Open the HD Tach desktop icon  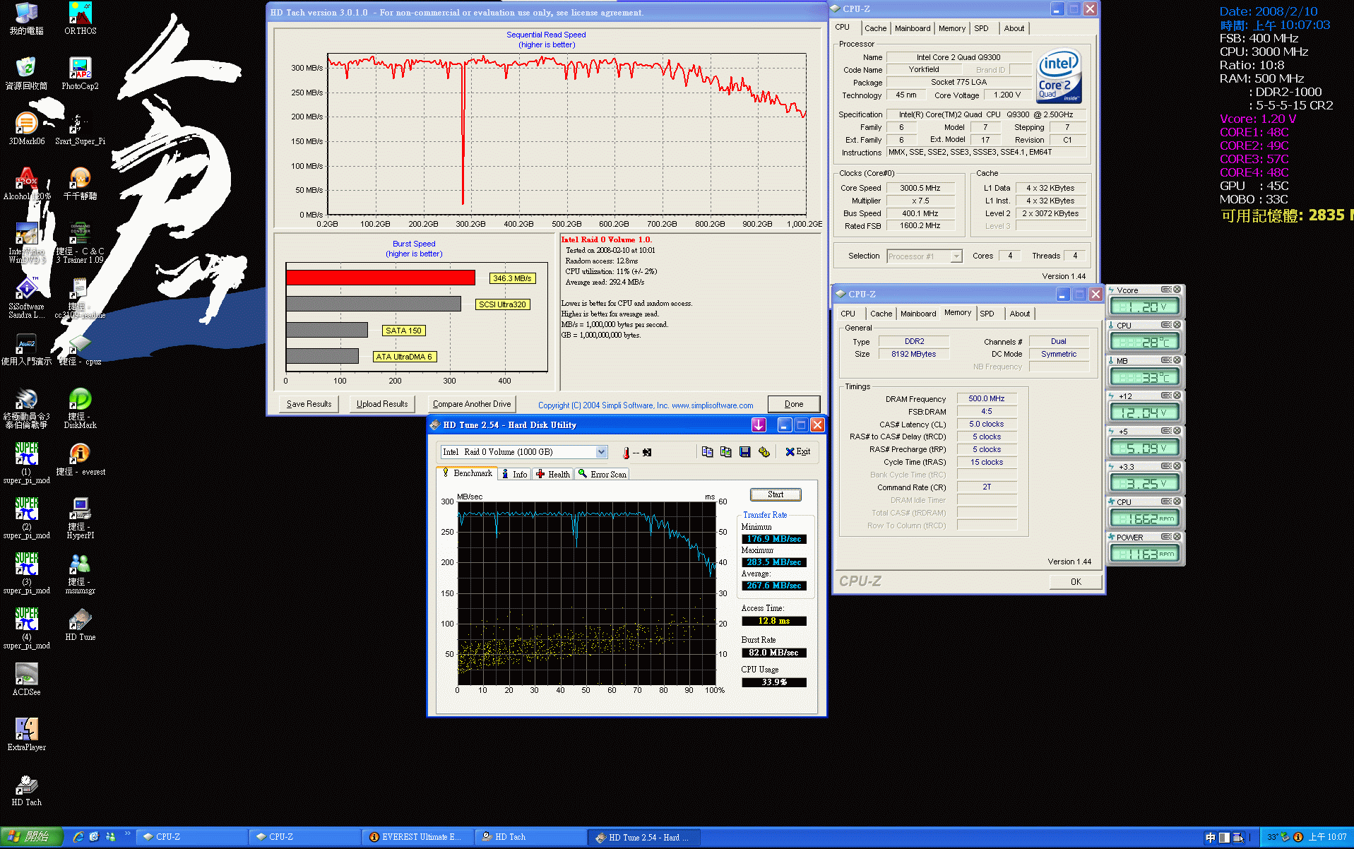click(x=26, y=790)
